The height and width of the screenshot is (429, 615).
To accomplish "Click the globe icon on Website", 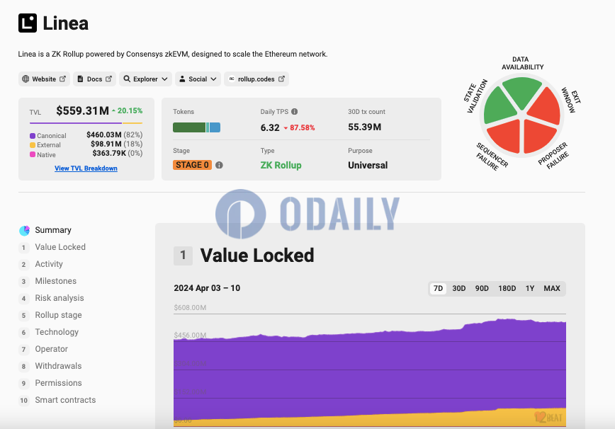I will click(26, 79).
